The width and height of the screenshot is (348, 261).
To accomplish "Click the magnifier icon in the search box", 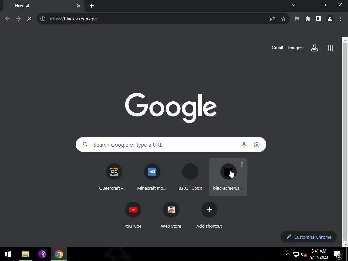I will [x=85, y=144].
